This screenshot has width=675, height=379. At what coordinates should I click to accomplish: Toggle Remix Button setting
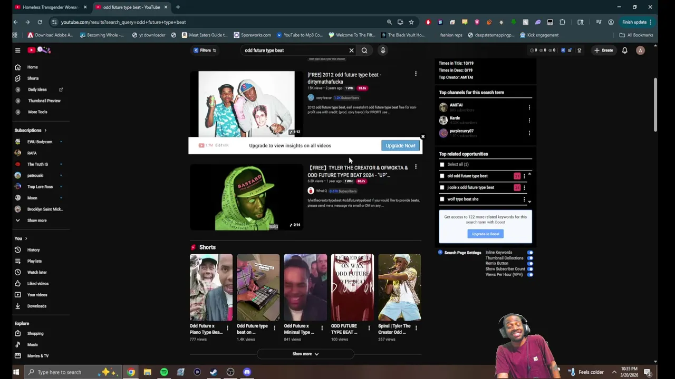530,264
